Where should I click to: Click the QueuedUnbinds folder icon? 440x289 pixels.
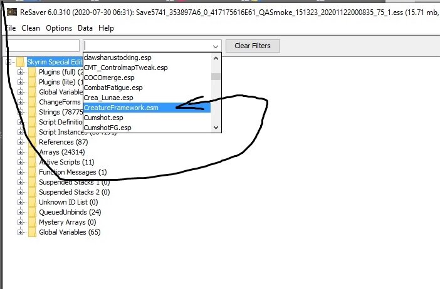click(32, 212)
